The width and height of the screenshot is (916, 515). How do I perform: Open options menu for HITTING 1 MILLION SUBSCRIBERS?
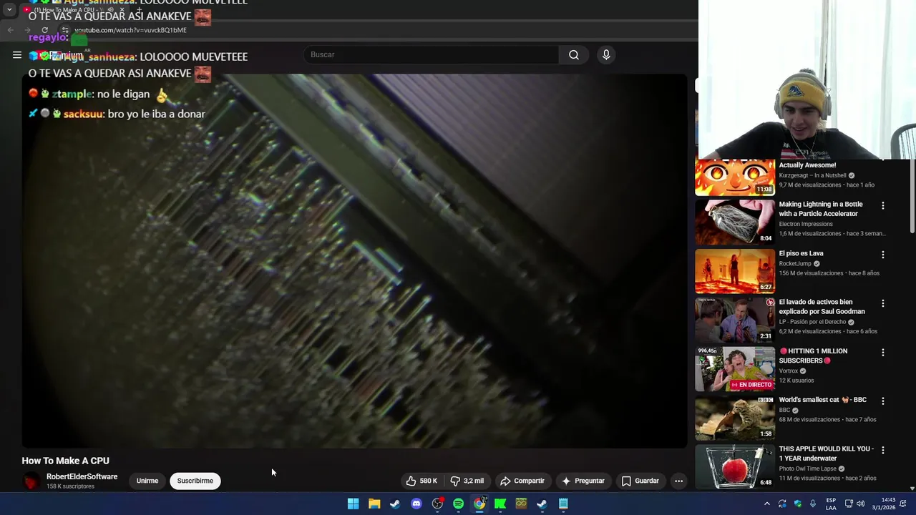[x=883, y=353]
